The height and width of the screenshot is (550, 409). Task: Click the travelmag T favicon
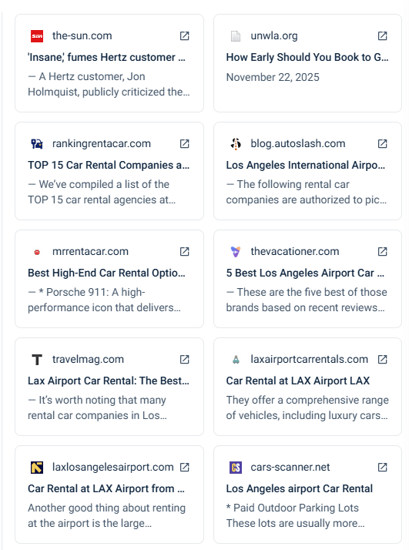[x=37, y=360]
